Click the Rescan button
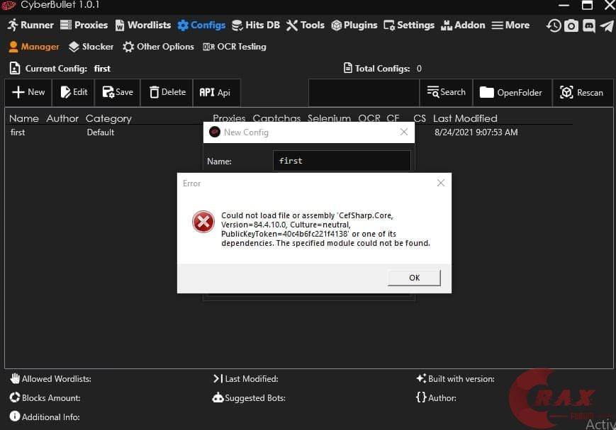 (x=583, y=92)
